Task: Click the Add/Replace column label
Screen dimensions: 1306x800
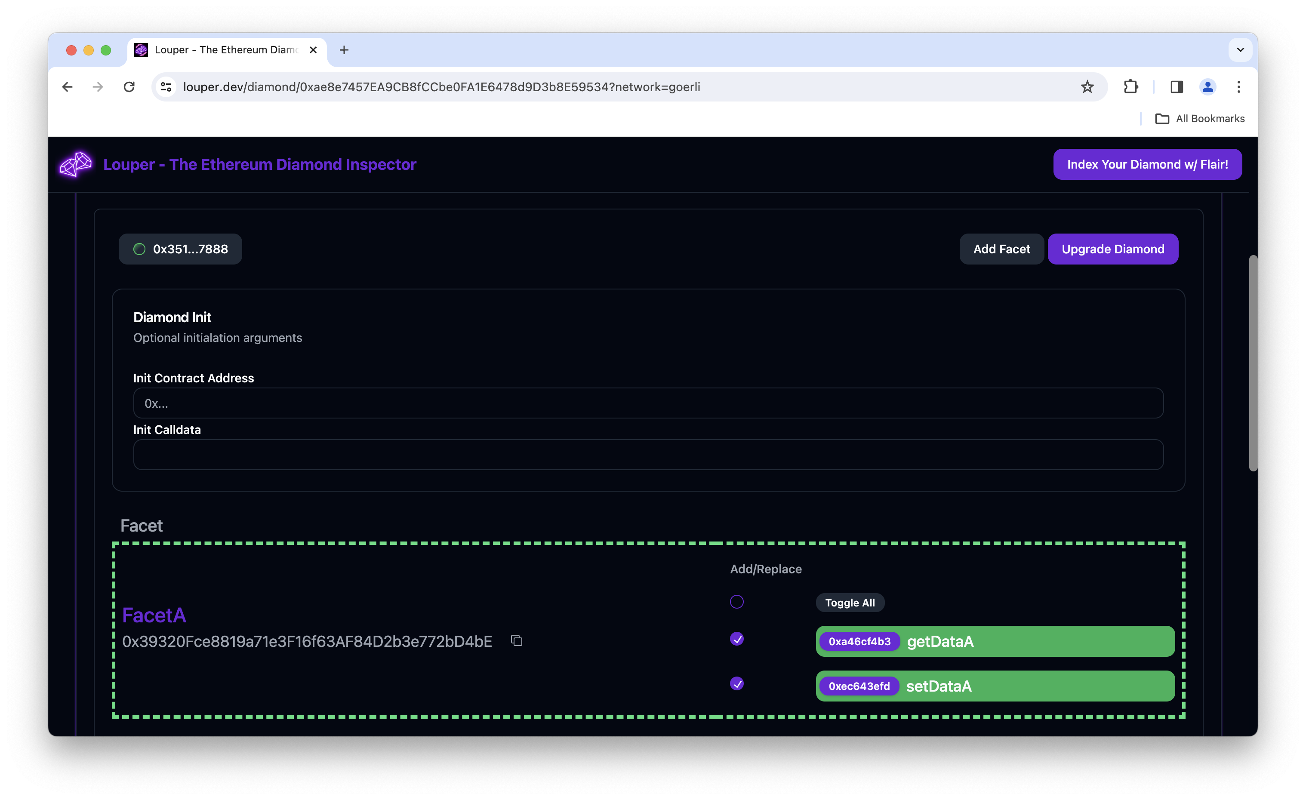Action: 766,569
